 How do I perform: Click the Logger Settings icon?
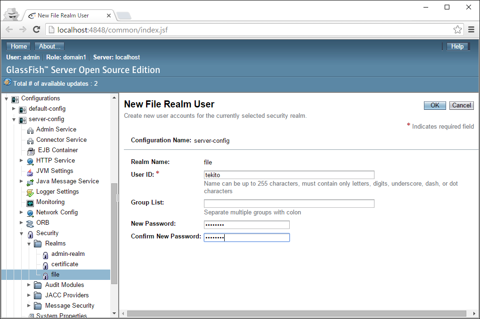(x=30, y=193)
